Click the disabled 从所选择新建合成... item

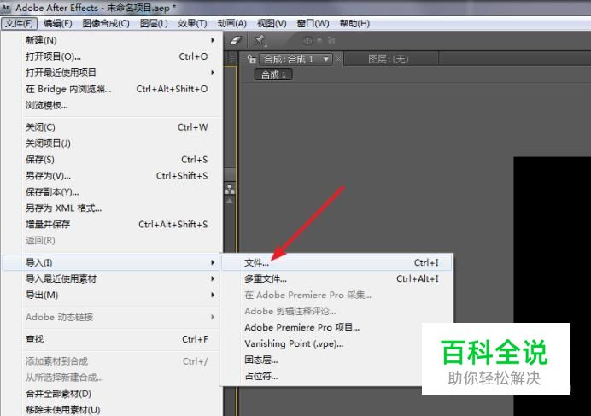point(112,378)
